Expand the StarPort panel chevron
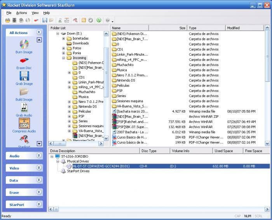Image resolution: width=272 pixels, height=220 pixels. click(x=39, y=204)
